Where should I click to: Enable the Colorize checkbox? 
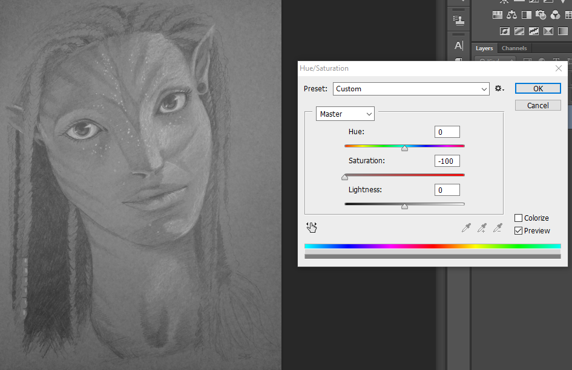pos(518,218)
